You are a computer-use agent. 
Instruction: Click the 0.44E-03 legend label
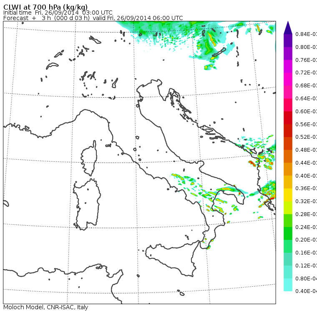(306, 163)
